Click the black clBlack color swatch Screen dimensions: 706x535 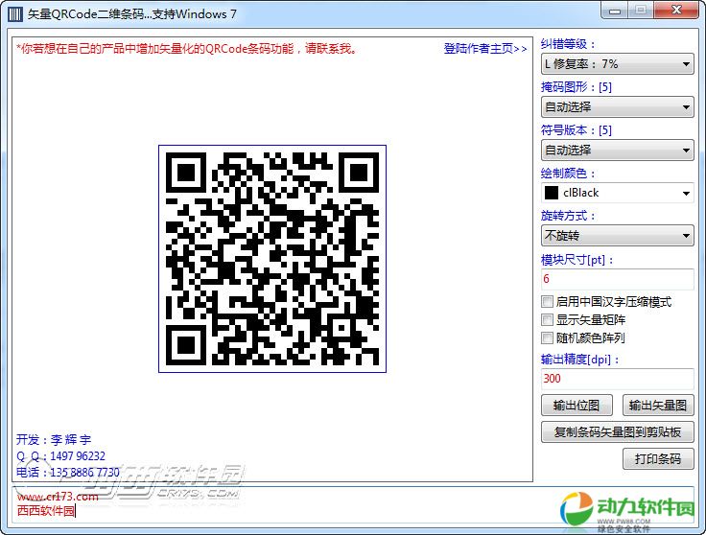[552, 194]
